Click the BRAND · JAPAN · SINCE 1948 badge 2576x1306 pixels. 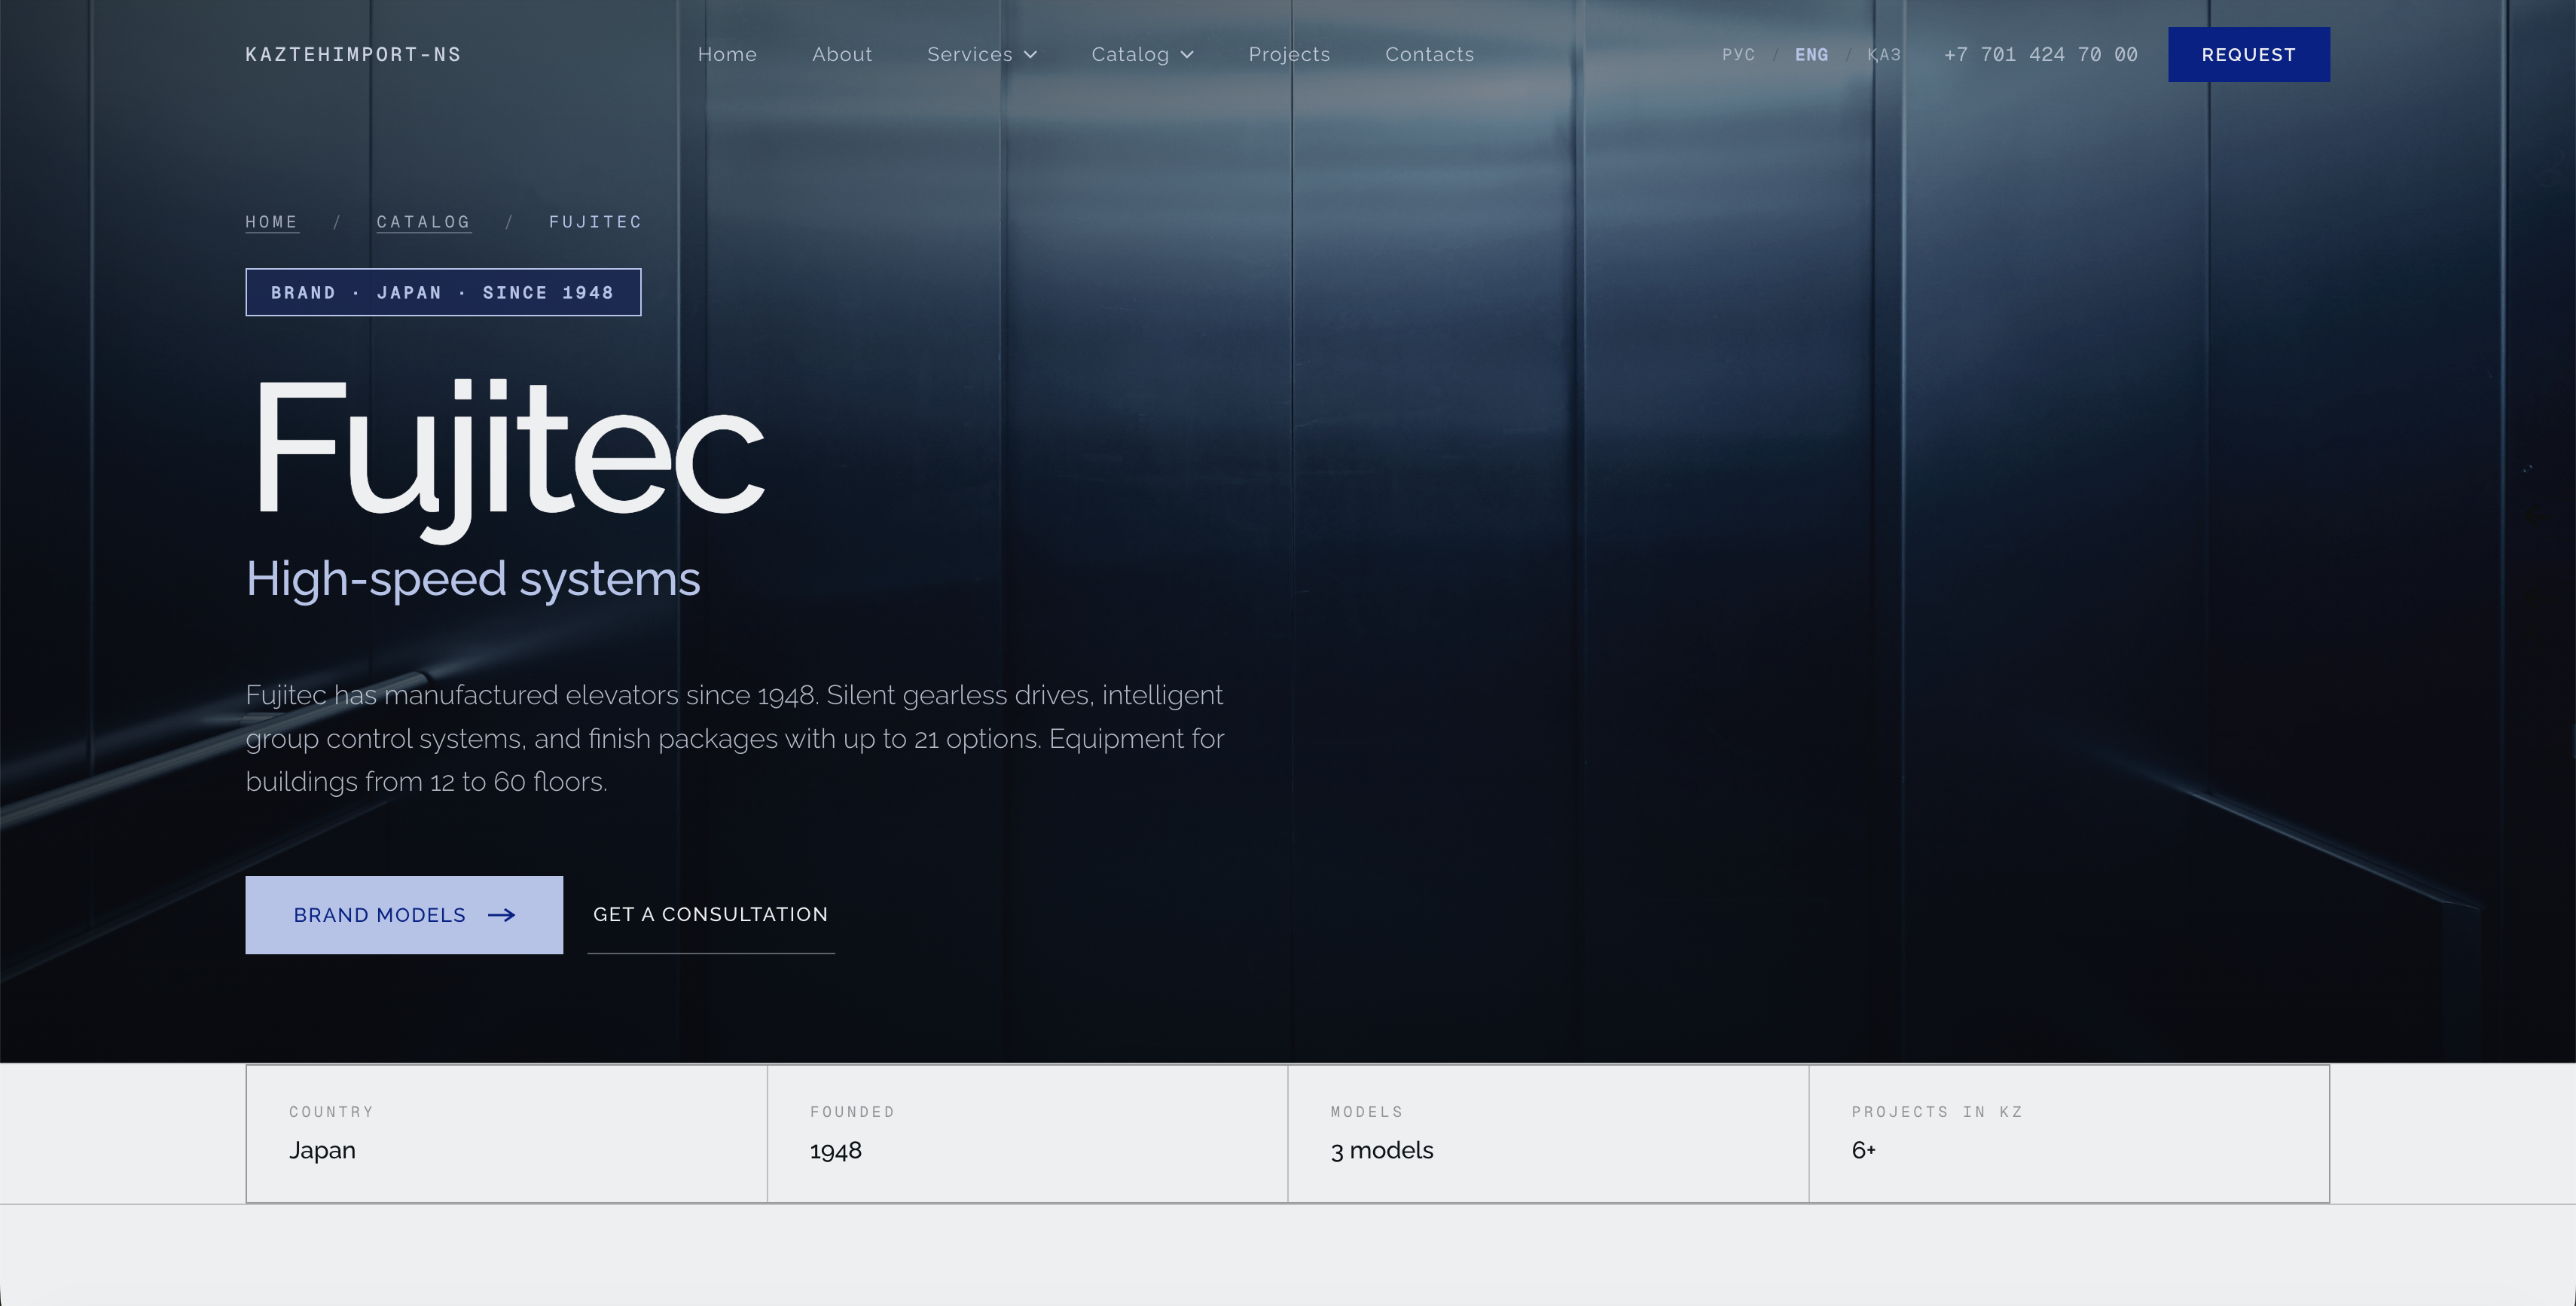443,292
